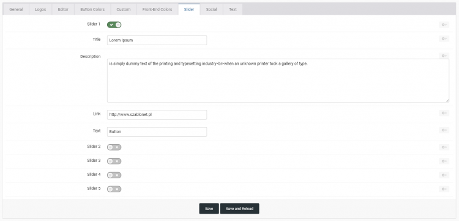
Task: Open the gear options for Slider 4 row
Action: pyautogui.click(x=444, y=175)
